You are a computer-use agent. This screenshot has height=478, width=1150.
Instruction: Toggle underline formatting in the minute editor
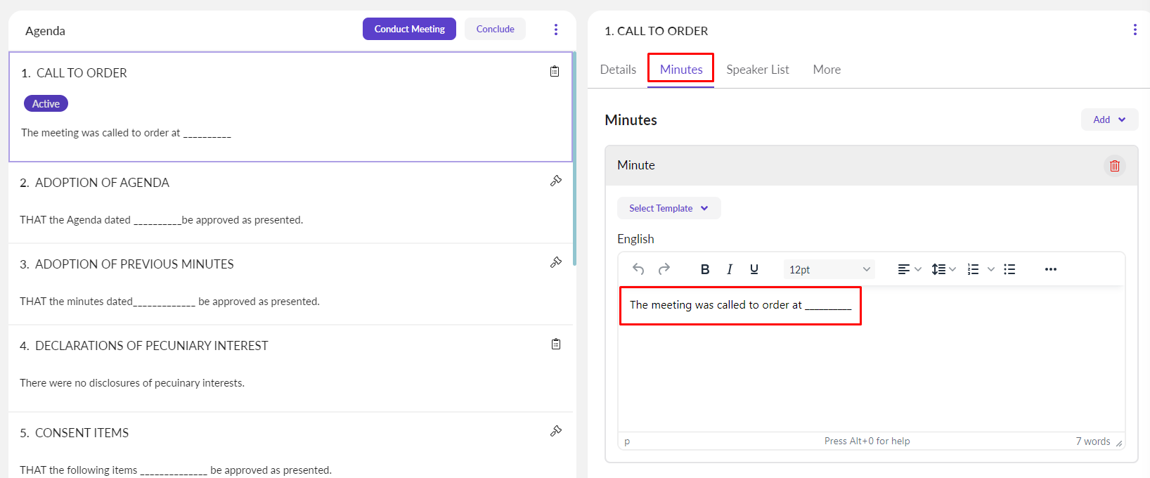click(754, 269)
